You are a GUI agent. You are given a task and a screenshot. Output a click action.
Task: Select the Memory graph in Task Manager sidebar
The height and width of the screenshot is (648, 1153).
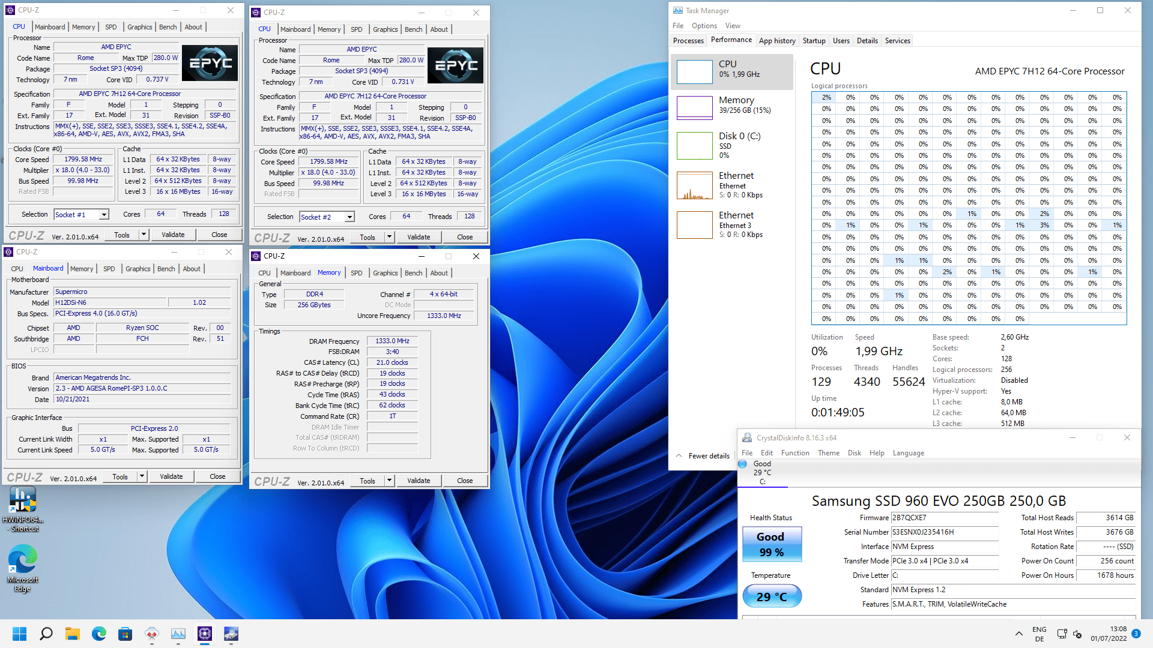click(695, 108)
